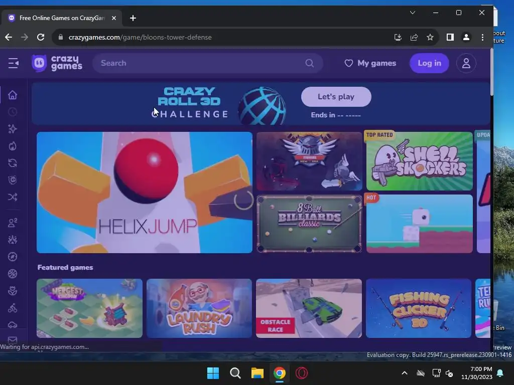Focus the Search games field

pyautogui.click(x=207, y=63)
